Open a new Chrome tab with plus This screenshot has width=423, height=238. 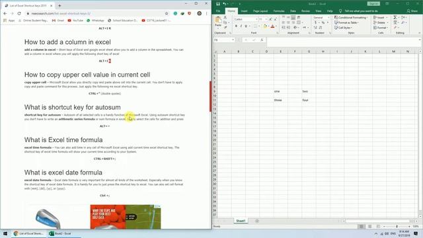[x=59, y=5]
